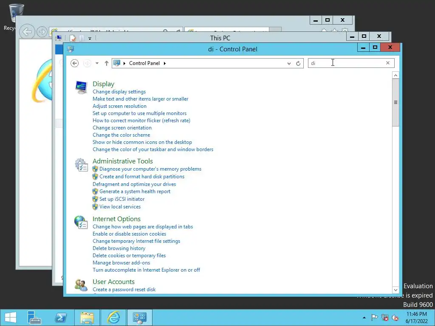
Task: Open the User Accounts people icon
Action: pyautogui.click(x=81, y=285)
